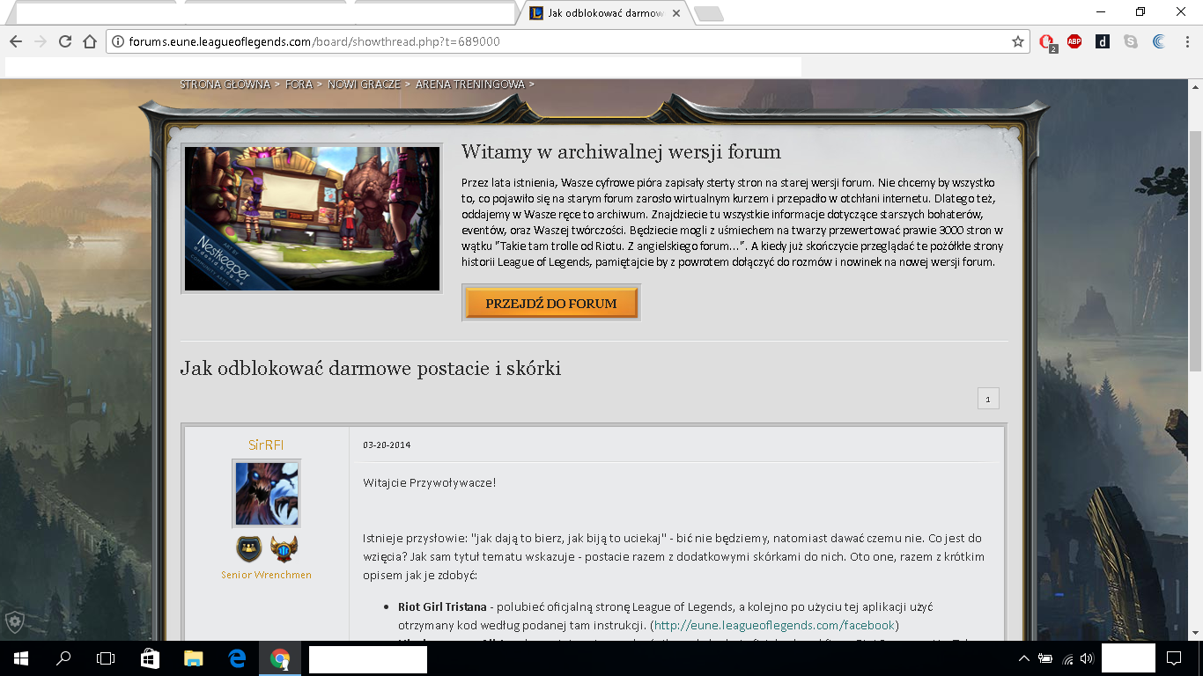
Task: Close the 'Jak odblokować darmowe' tab
Action: [676, 14]
